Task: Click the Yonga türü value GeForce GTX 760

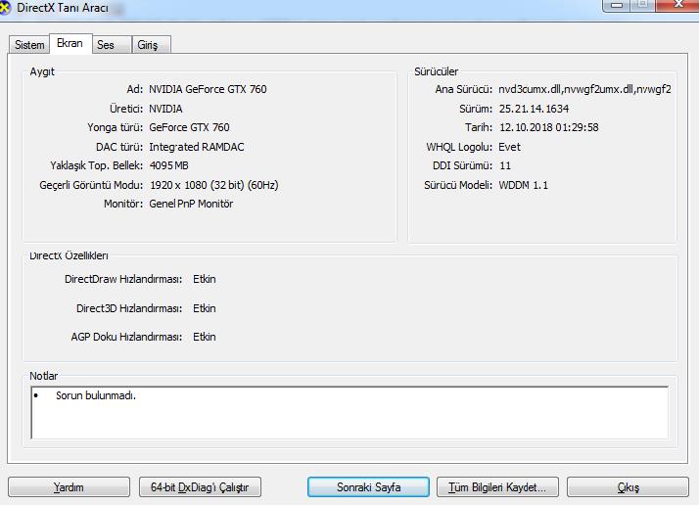Action: point(190,127)
